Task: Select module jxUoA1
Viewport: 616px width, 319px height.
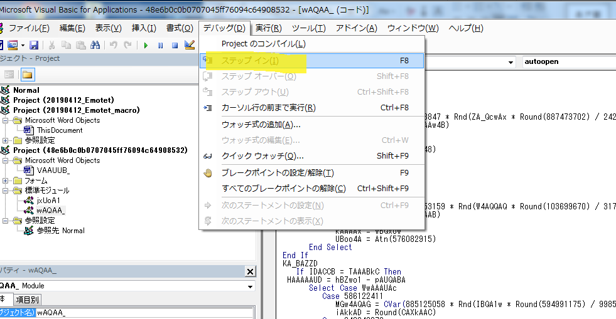Action: pos(48,201)
